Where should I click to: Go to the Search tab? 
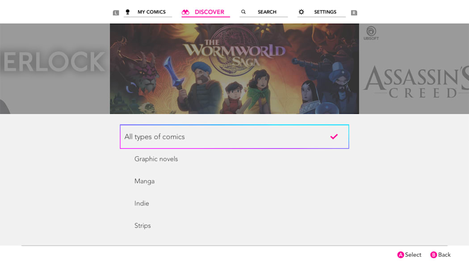click(x=264, y=12)
